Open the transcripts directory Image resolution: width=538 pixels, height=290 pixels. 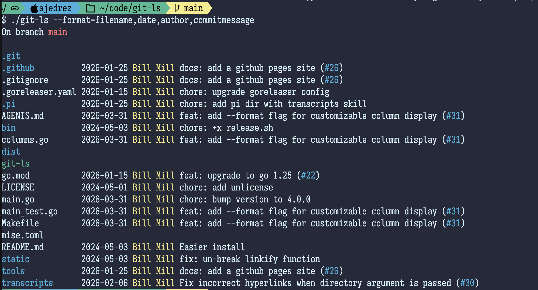tap(27, 283)
